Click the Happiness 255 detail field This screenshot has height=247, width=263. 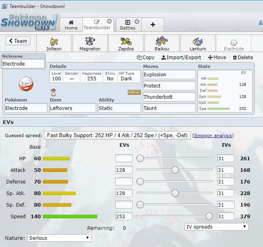[x=92, y=76]
